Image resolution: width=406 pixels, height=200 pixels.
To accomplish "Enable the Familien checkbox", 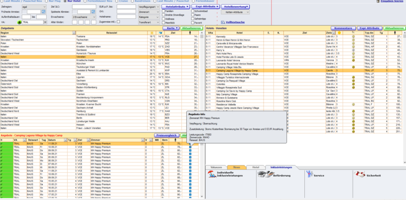I will [164, 11].
